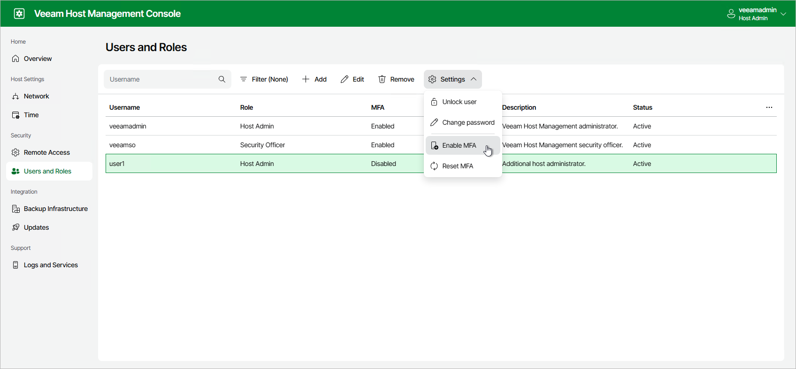Click the Updates rocket icon

(x=15, y=227)
